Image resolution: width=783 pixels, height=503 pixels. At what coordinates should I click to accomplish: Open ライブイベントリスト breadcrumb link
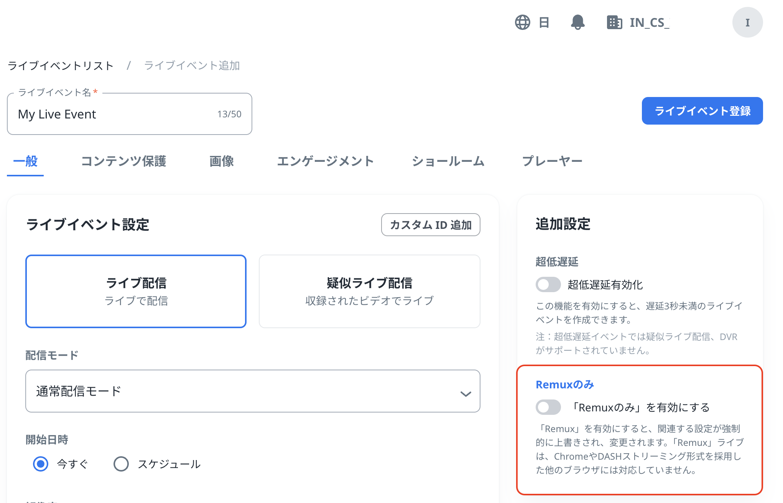click(61, 66)
